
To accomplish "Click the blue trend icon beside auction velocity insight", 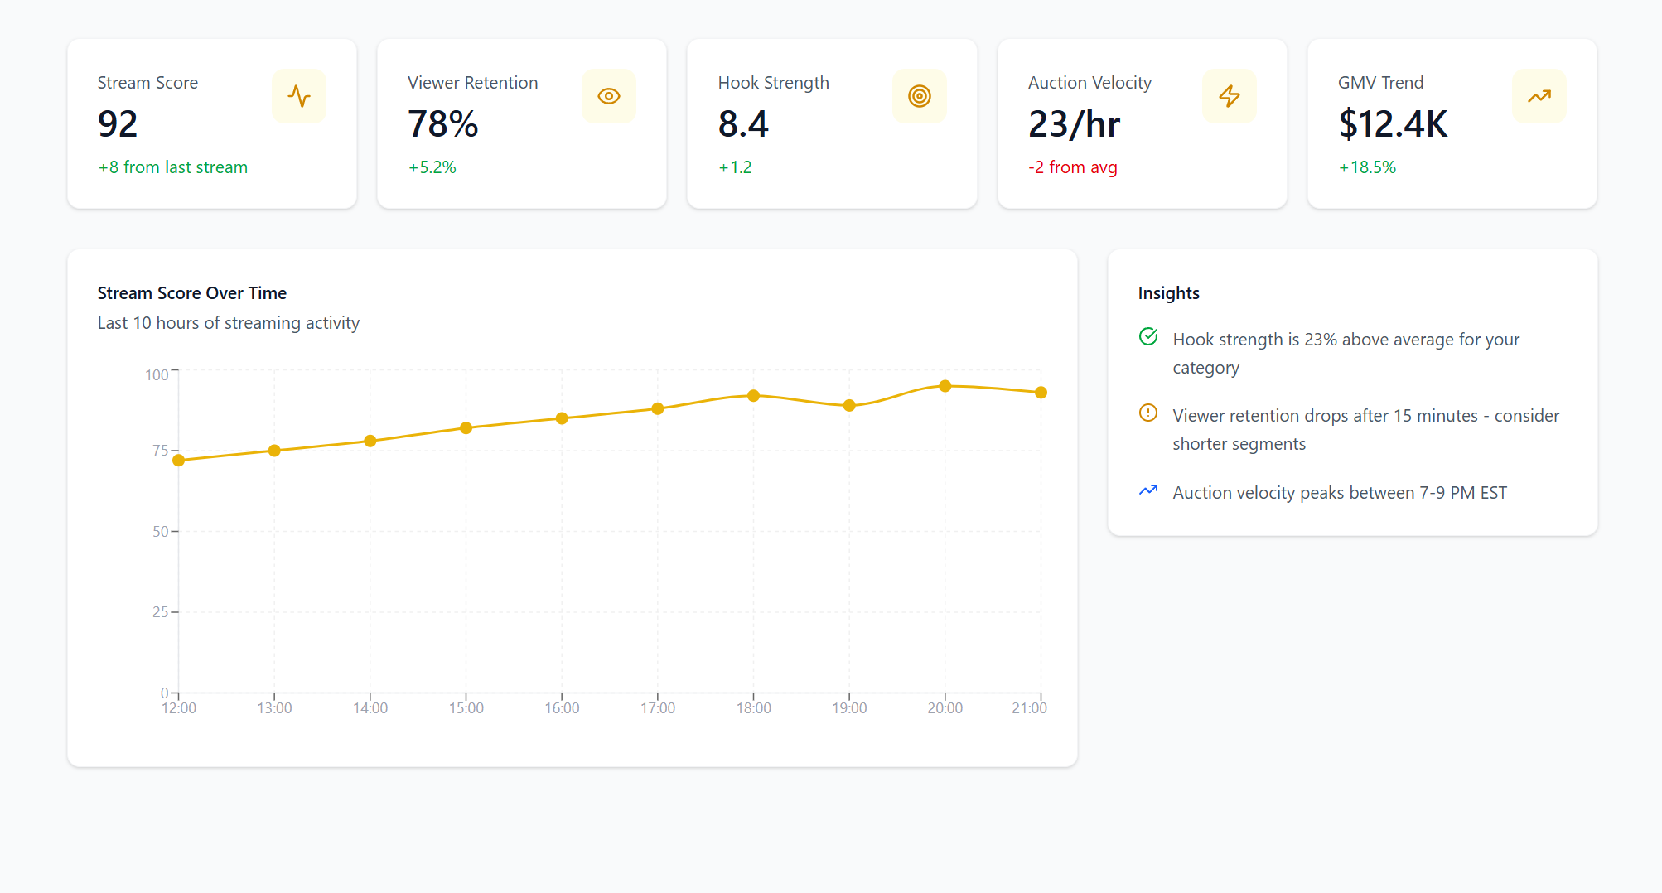I will tap(1148, 490).
